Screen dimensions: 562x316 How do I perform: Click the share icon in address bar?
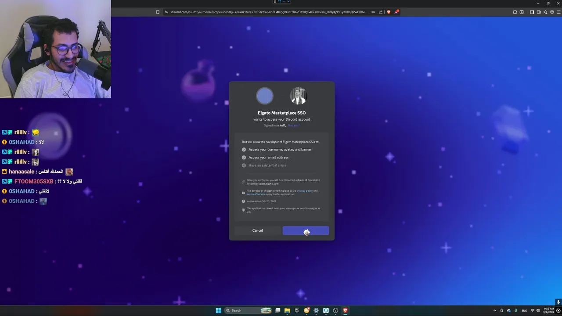click(x=381, y=12)
